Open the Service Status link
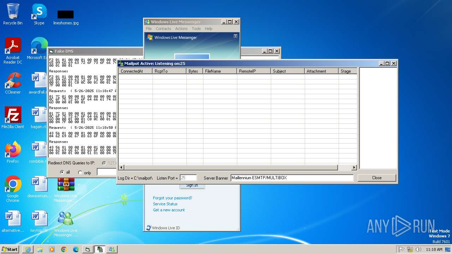The height and width of the screenshot is (254, 452). coord(165,204)
